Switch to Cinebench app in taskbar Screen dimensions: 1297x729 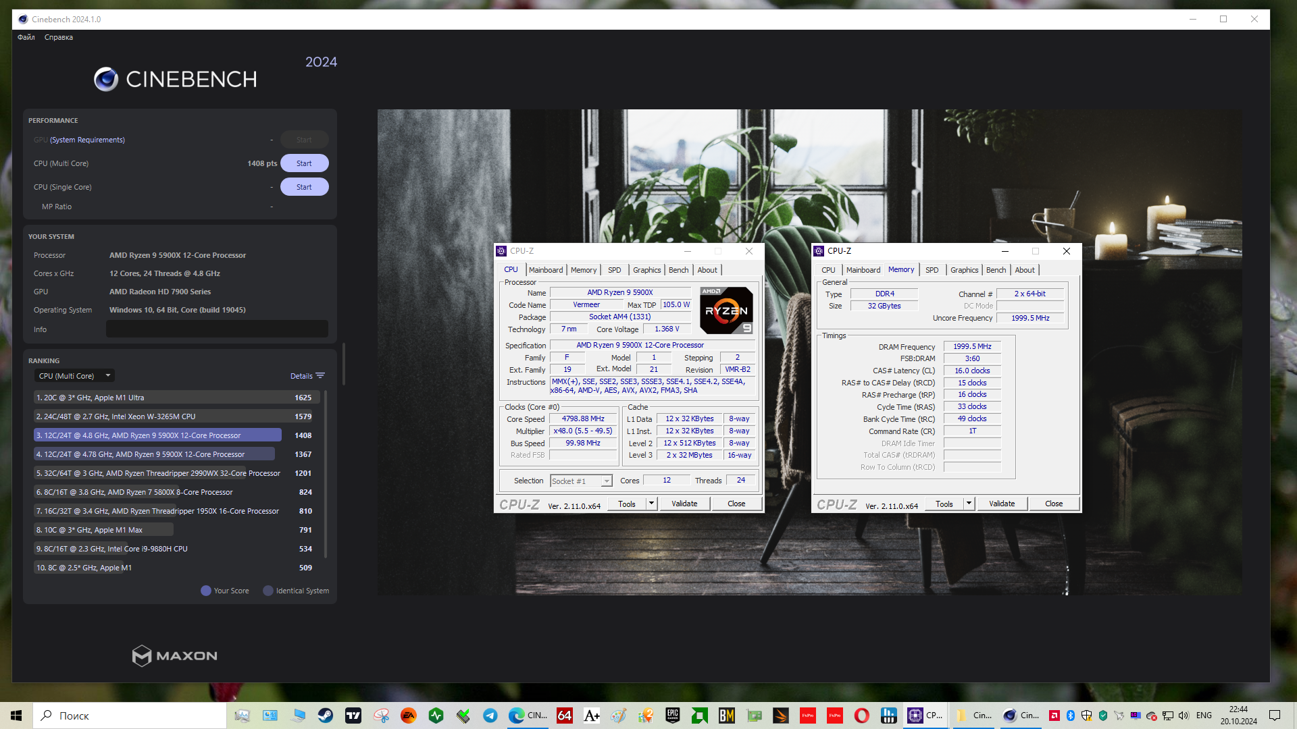(1021, 715)
